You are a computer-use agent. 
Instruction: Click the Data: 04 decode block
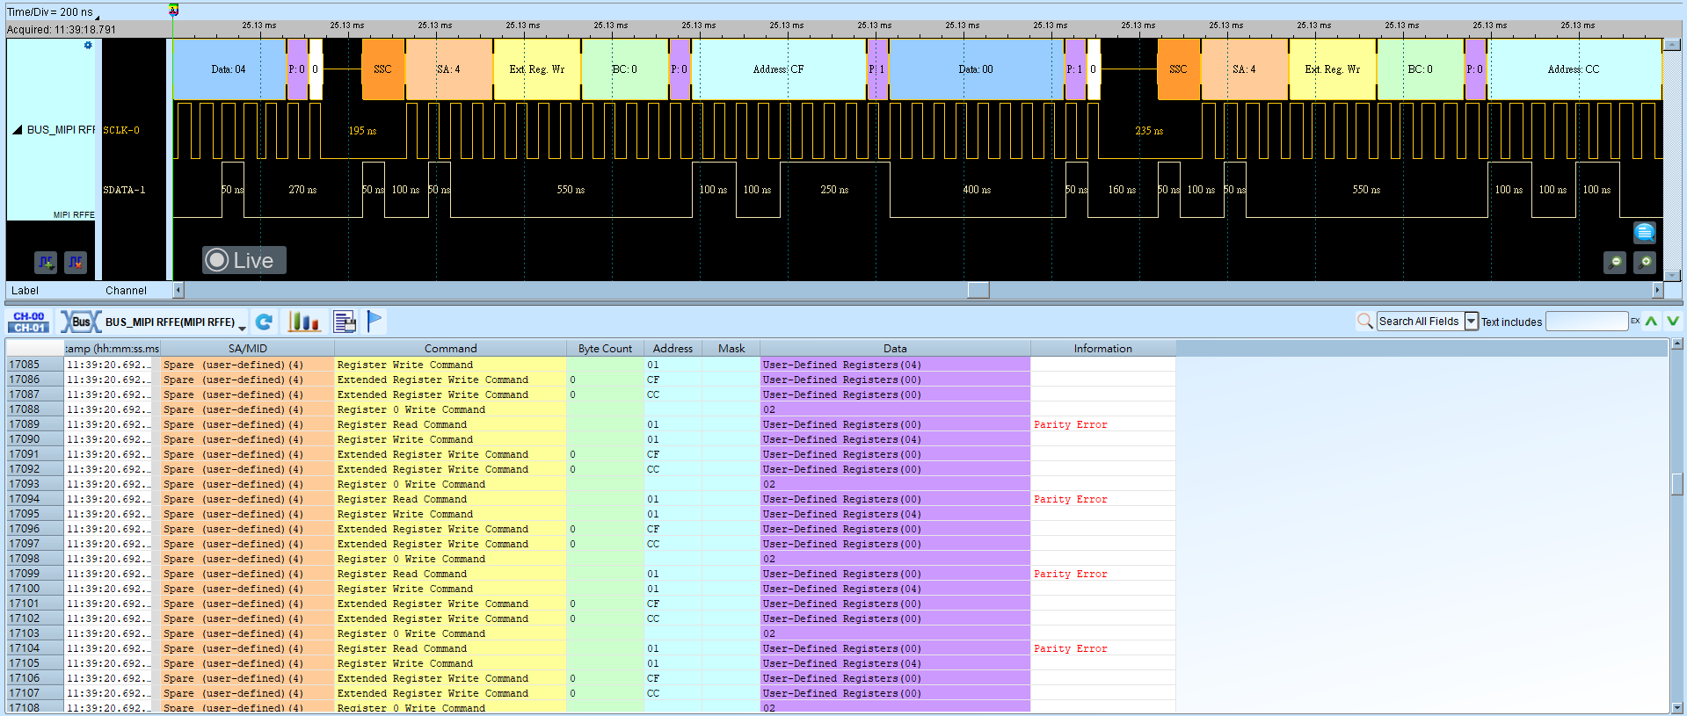229,69
